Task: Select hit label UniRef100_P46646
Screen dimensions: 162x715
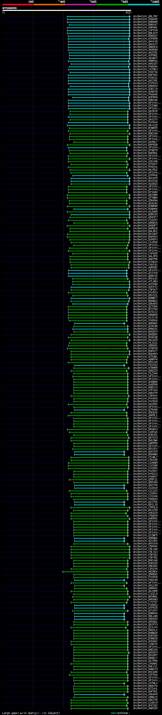Action: [145, 94]
